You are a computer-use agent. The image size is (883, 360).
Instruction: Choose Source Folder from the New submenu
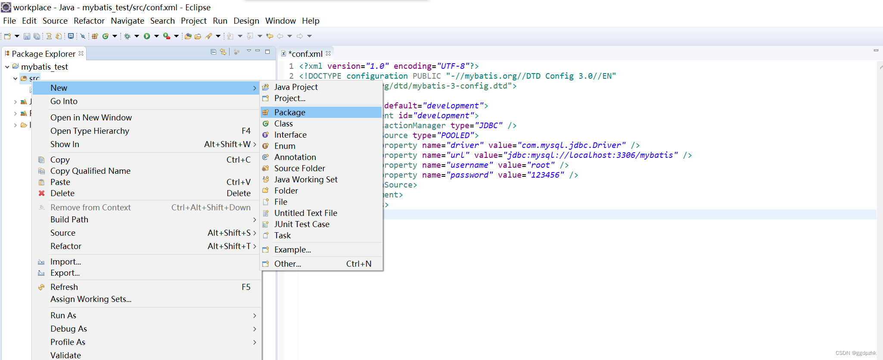[x=321, y=168]
